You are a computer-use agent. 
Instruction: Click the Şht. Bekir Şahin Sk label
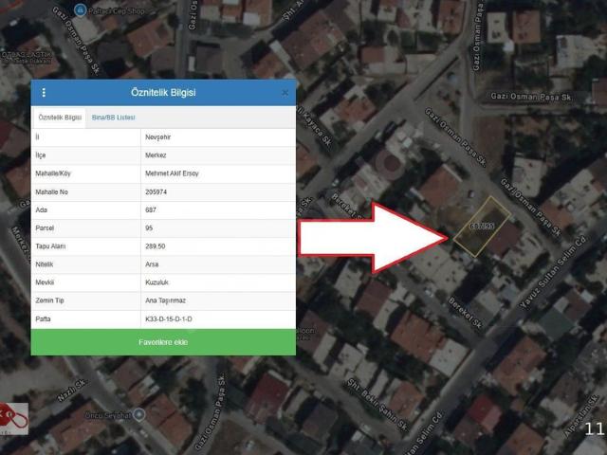[x=377, y=405]
